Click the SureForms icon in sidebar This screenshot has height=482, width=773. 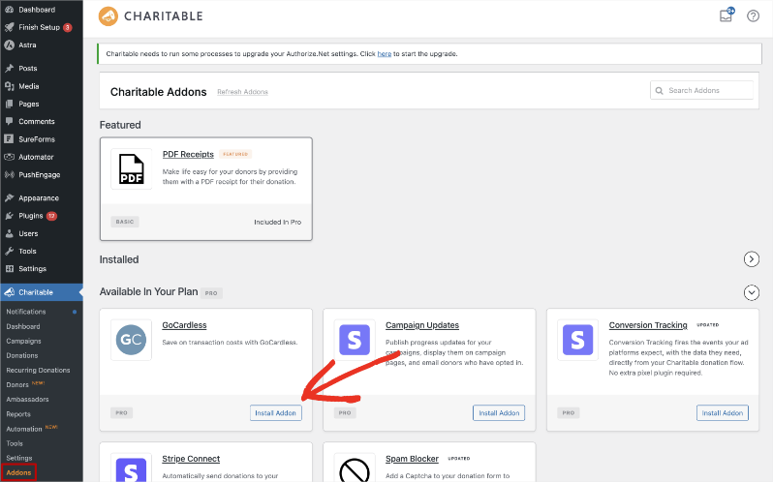tap(9, 138)
